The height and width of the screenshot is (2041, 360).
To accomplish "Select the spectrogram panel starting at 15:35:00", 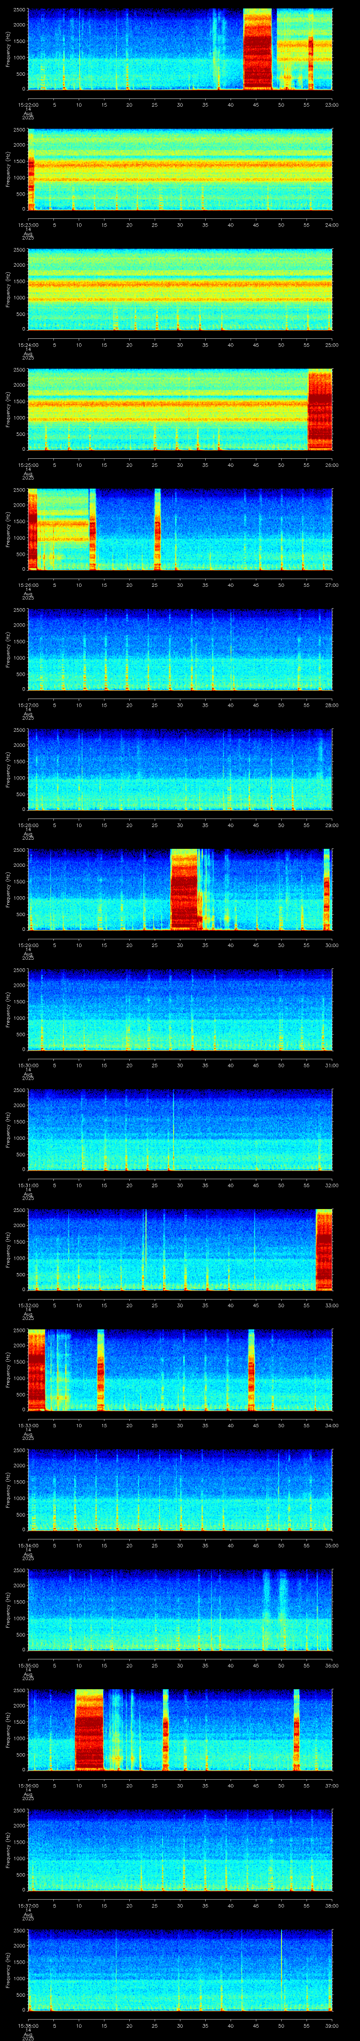I will tap(180, 1610).
